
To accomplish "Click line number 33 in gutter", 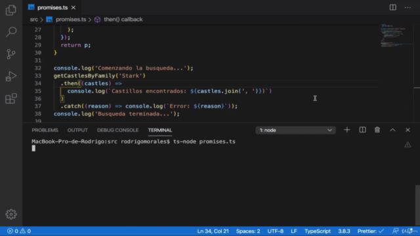I will [x=38, y=76].
